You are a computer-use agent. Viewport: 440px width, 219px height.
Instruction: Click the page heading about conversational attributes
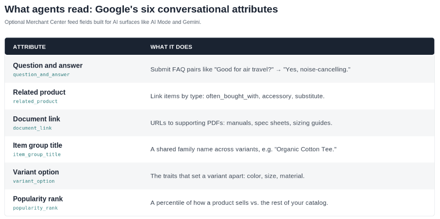(x=141, y=9)
